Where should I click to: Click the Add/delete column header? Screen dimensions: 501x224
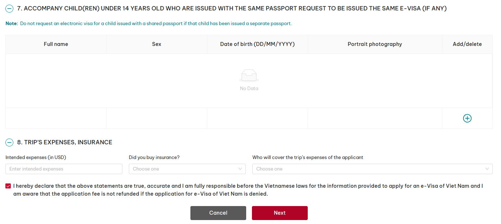pos(467,44)
